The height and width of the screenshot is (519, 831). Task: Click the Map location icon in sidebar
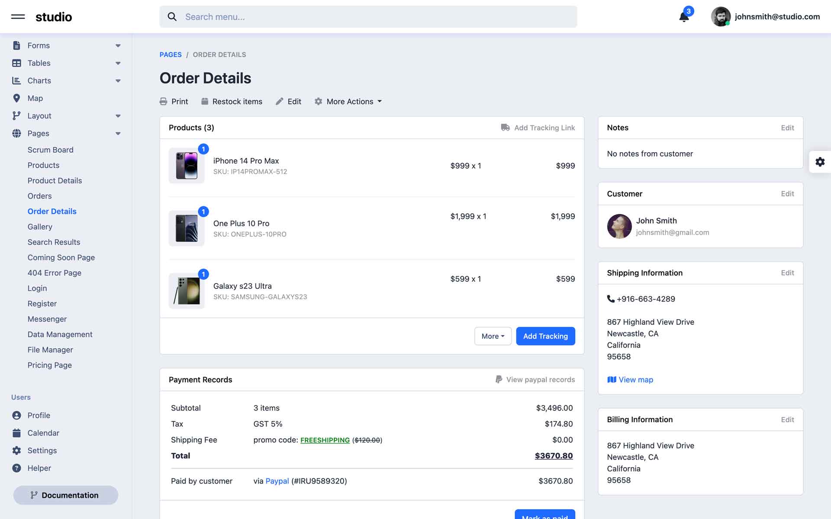(x=16, y=98)
